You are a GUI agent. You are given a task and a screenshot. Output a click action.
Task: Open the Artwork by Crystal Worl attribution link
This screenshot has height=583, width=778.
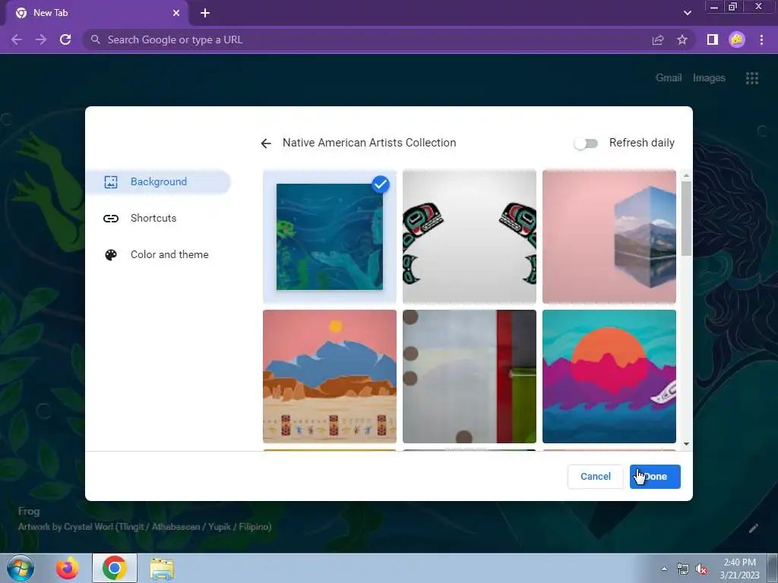(x=145, y=527)
